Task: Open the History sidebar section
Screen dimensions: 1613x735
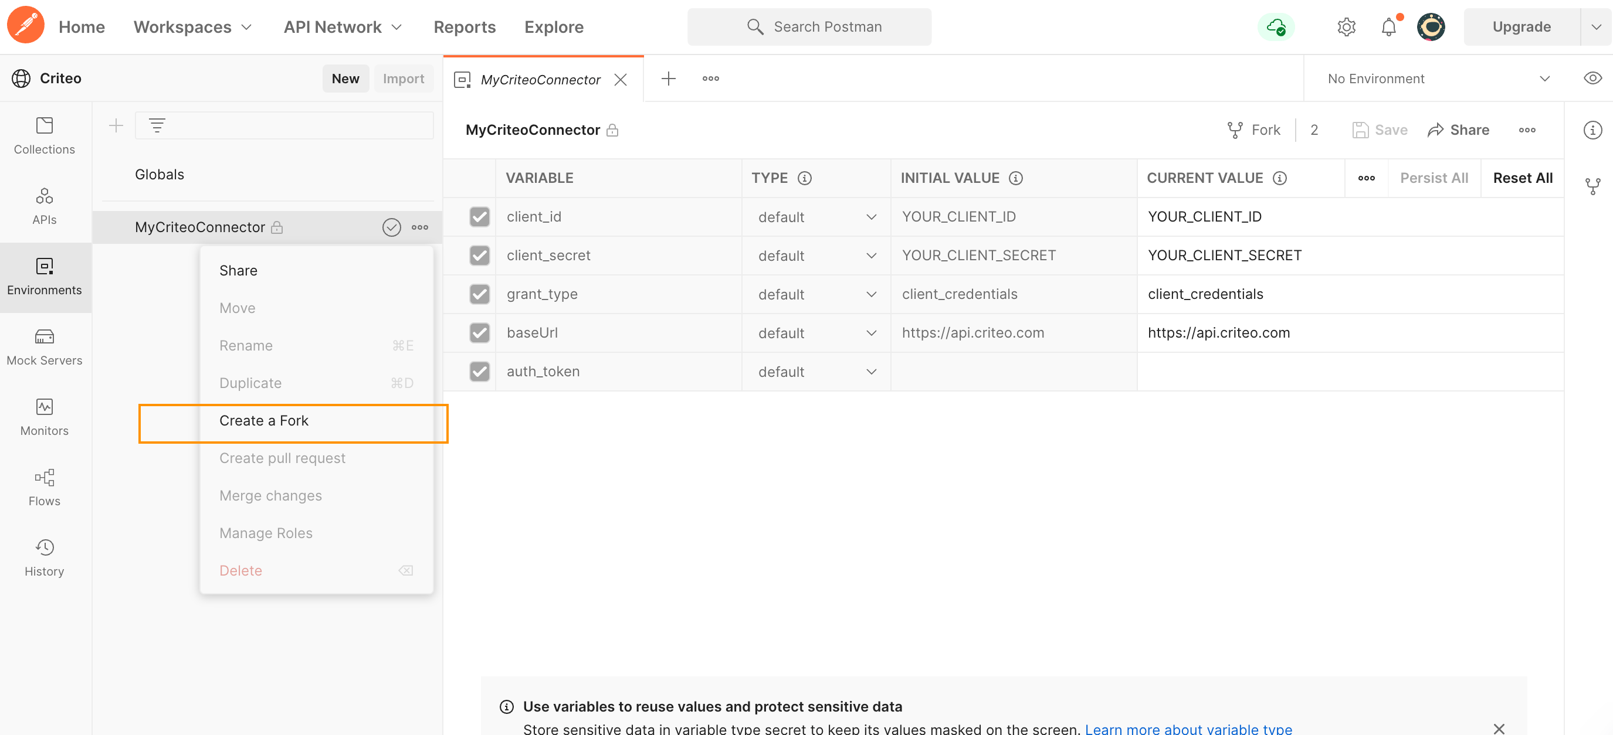Action: [x=45, y=558]
